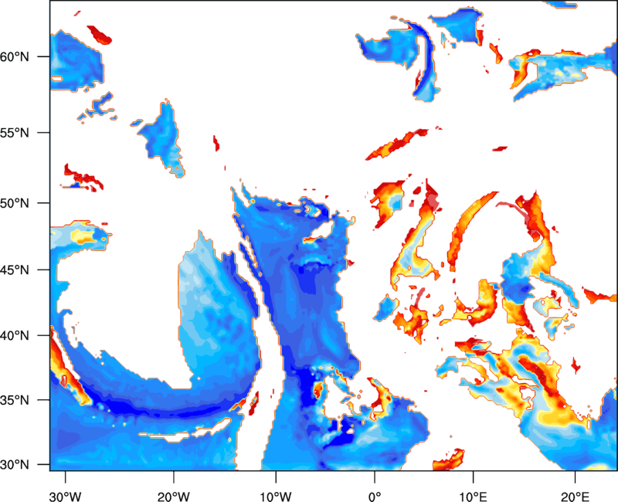Click the 60°N latitude label
618x502 pixels.
[15, 56]
